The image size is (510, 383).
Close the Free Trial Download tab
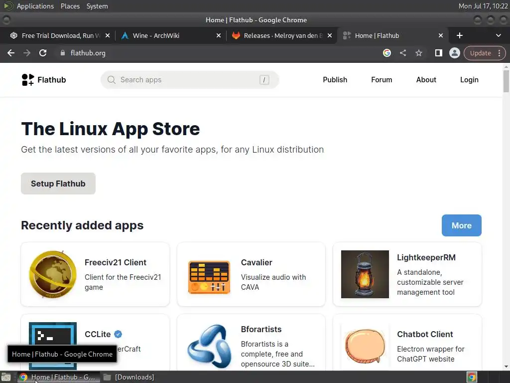coord(108,35)
